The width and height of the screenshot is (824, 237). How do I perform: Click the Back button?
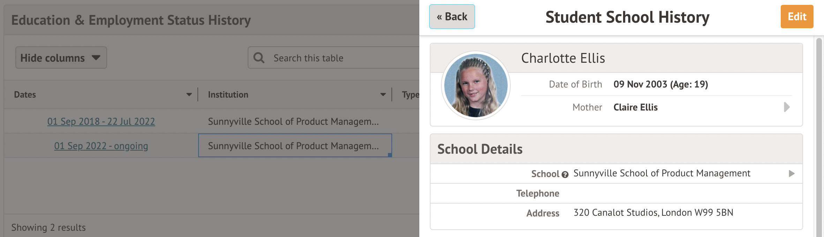[452, 17]
